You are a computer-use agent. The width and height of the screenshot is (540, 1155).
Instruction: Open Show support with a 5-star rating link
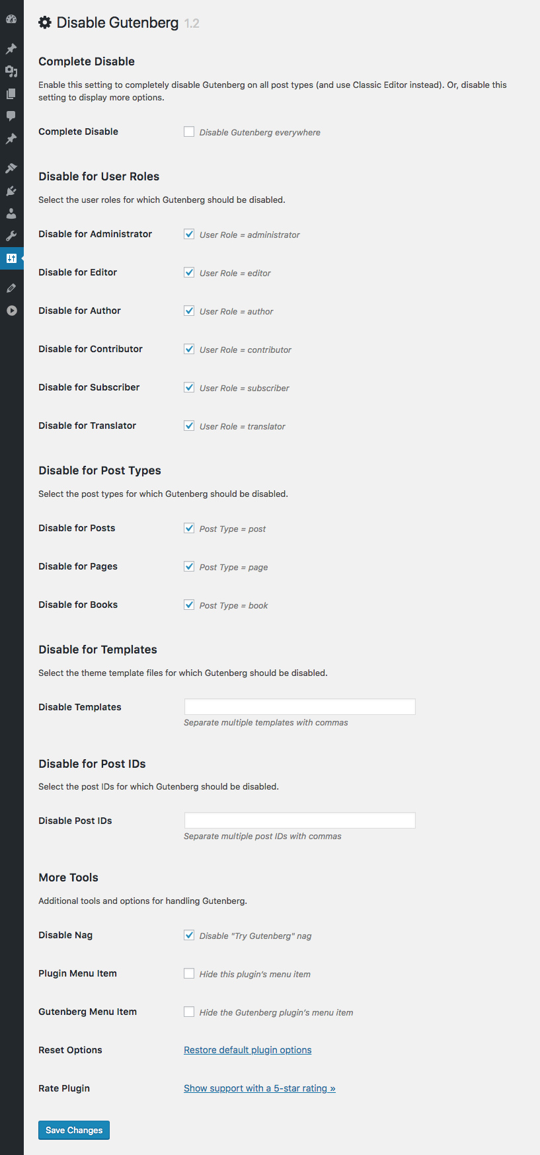point(260,1088)
